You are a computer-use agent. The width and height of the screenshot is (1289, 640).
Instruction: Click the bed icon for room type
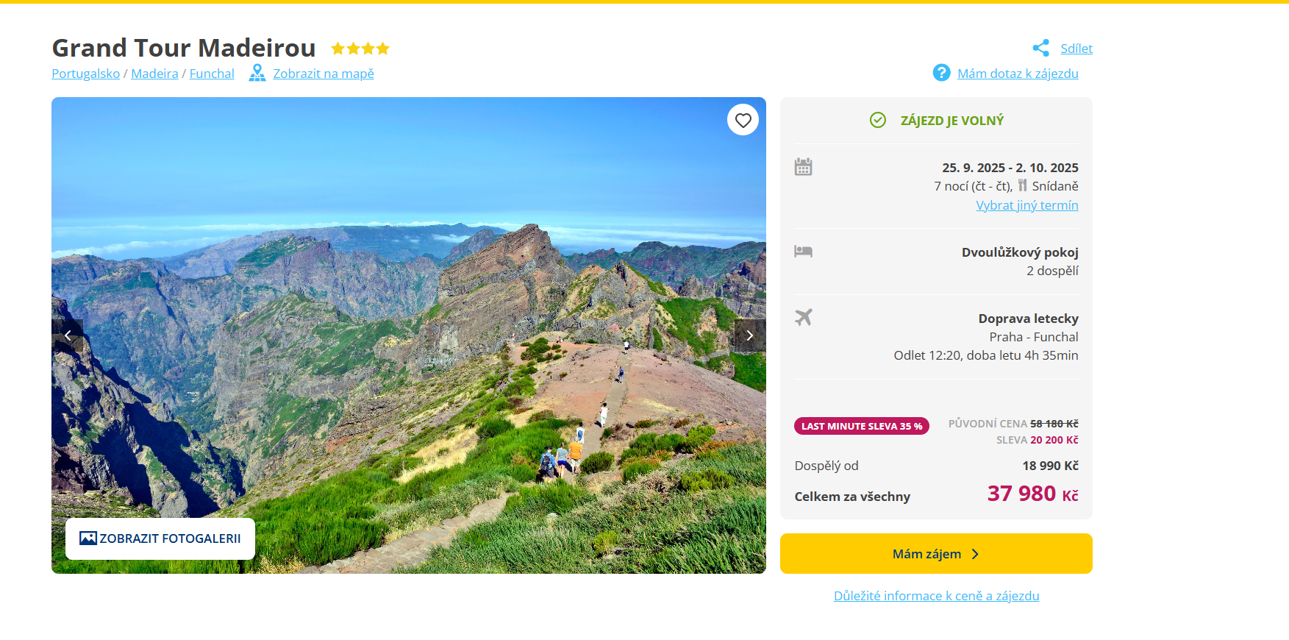[x=803, y=252]
